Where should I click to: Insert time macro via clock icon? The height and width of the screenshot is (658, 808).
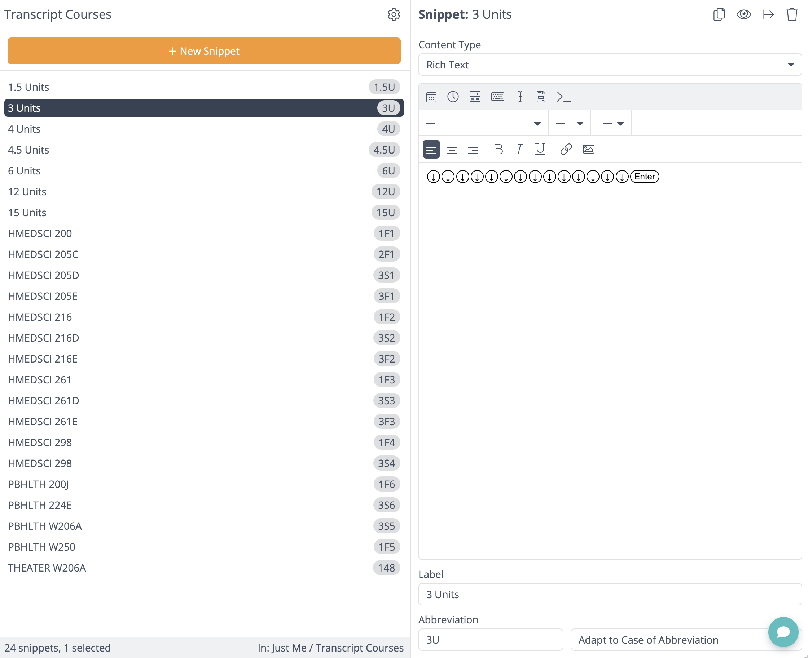(x=453, y=97)
